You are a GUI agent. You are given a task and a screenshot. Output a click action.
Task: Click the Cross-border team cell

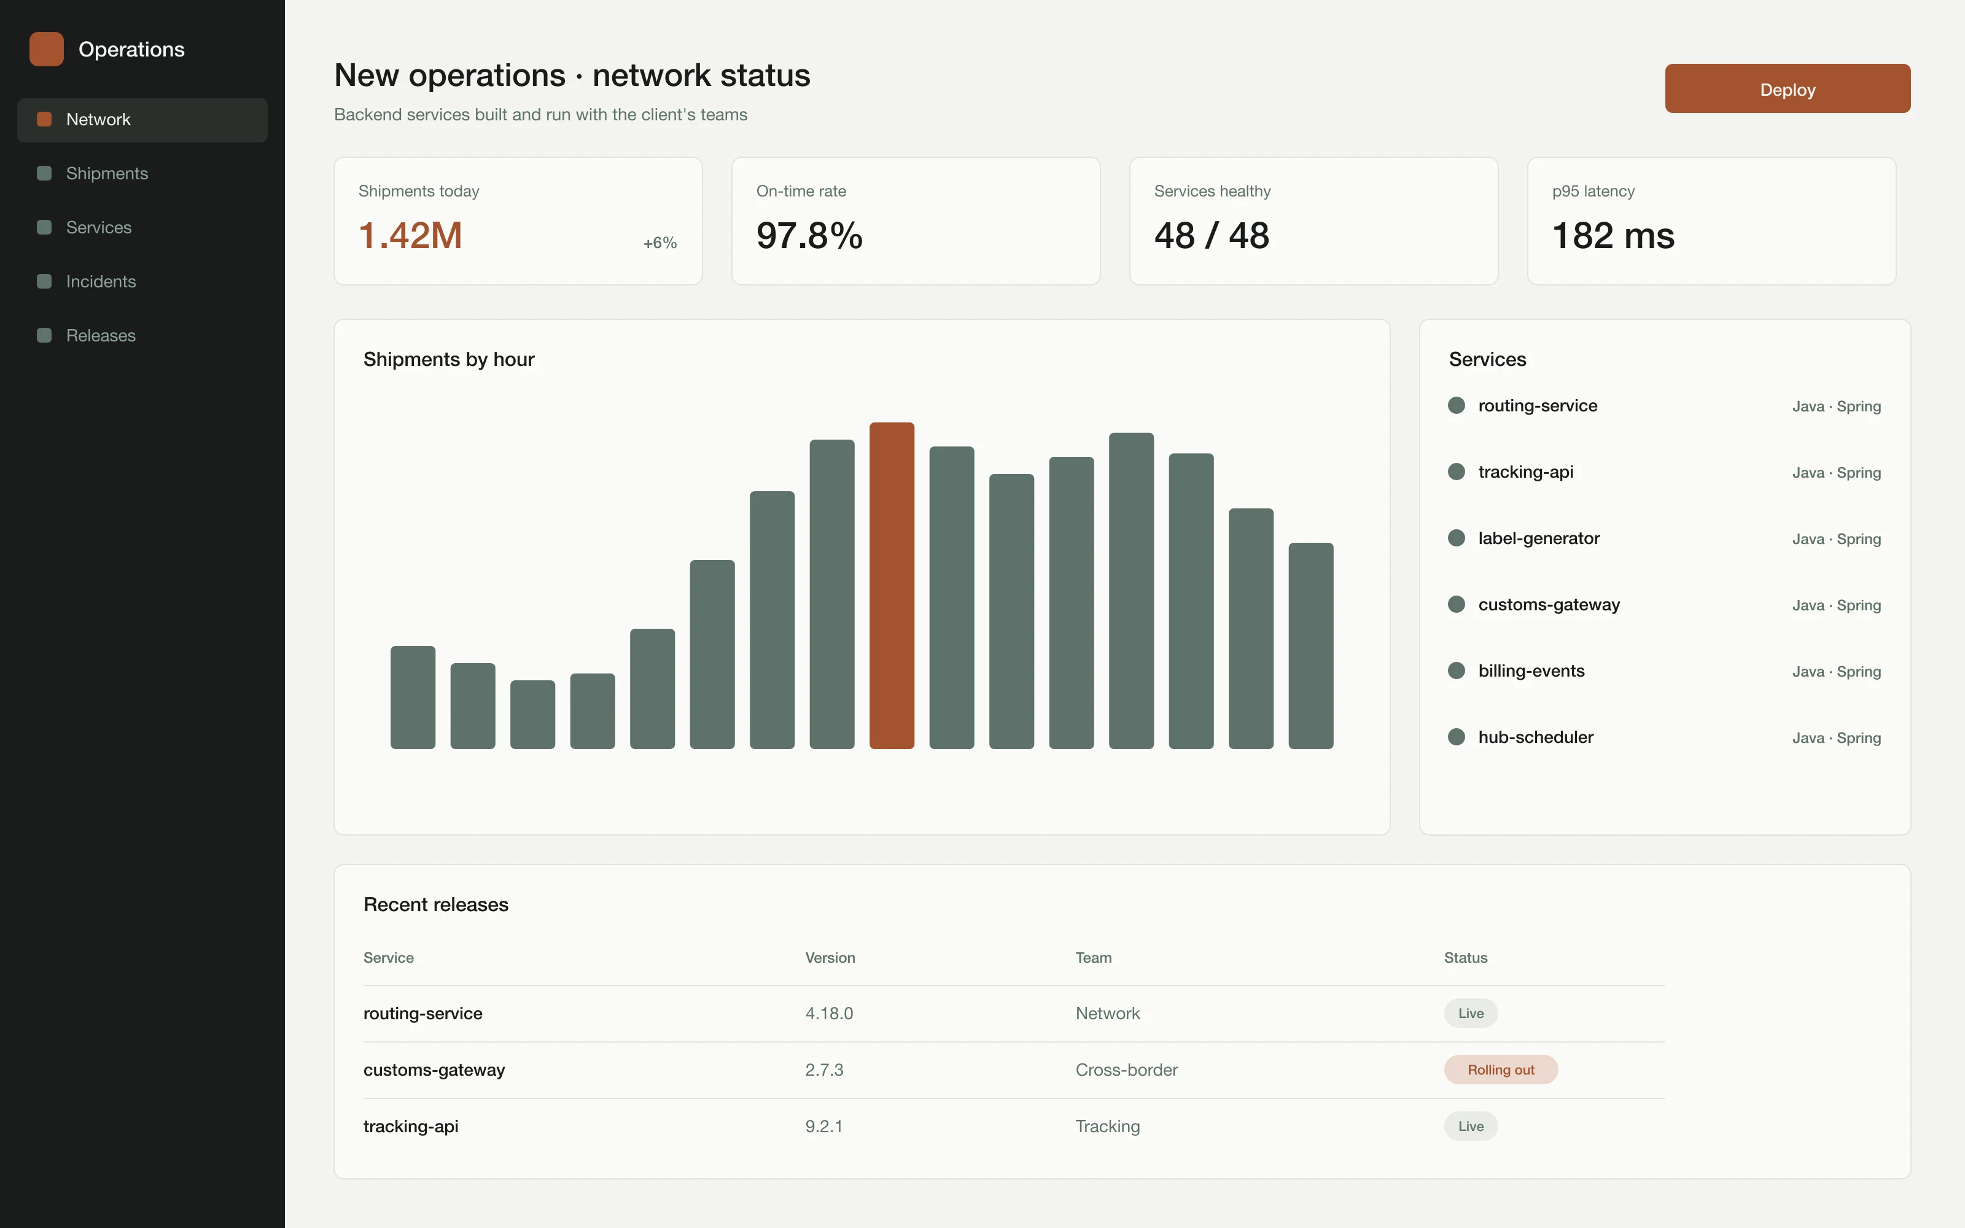pyautogui.click(x=1126, y=1070)
